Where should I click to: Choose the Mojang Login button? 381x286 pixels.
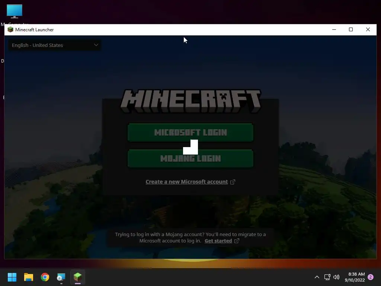point(190,158)
